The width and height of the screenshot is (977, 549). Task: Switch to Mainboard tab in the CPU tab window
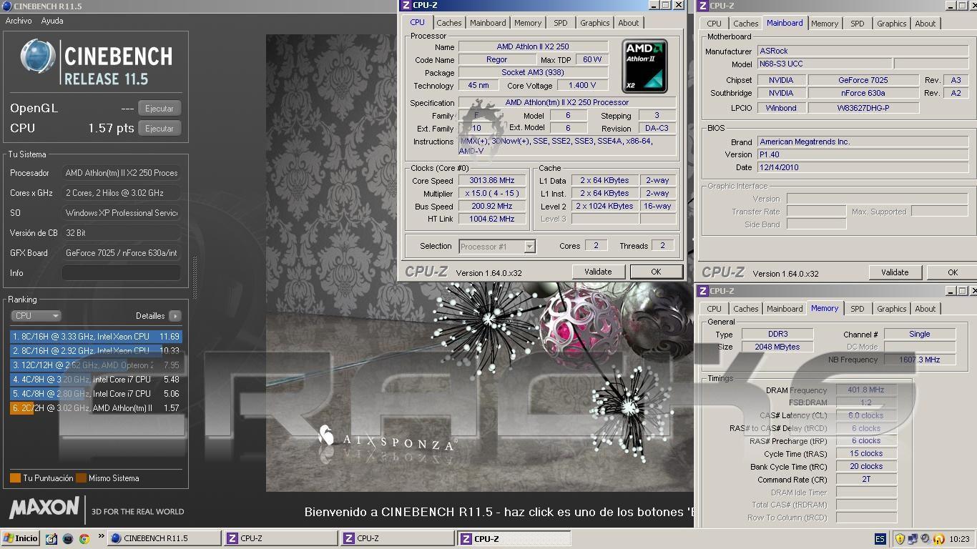488,23
